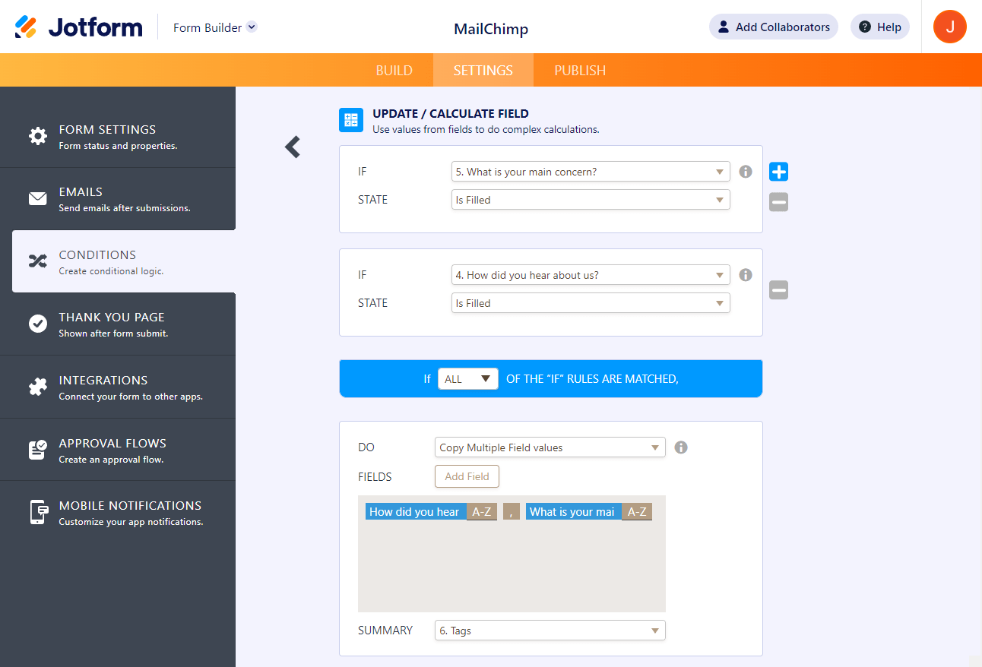Click the 'What is your mai' field chip
Viewport: 982px width, 667px height.
(x=572, y=512)
